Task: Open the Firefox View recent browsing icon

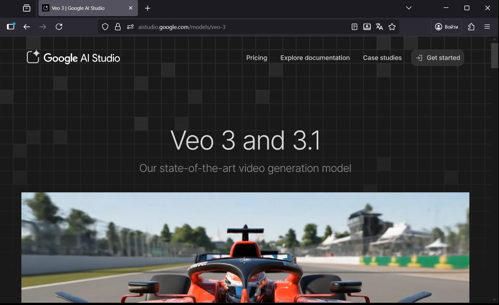Action: click(x=27, y=8)
